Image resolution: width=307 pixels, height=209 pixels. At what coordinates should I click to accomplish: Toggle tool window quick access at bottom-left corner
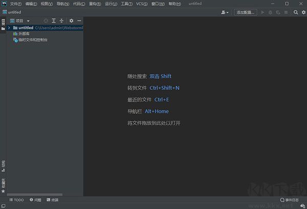point(4,205)
